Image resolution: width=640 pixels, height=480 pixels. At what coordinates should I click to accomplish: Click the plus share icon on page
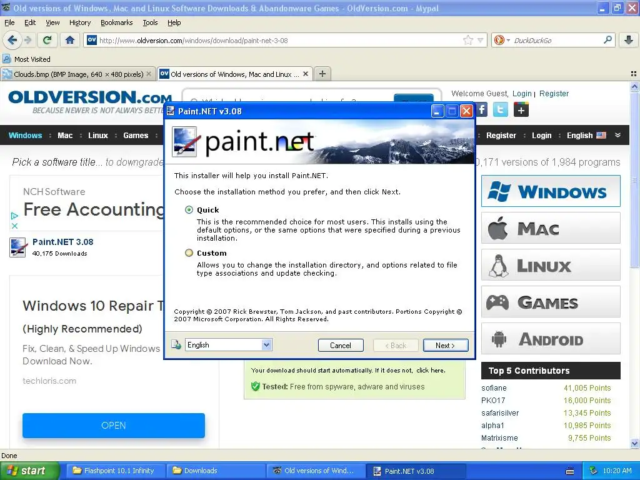click(521, 110)
